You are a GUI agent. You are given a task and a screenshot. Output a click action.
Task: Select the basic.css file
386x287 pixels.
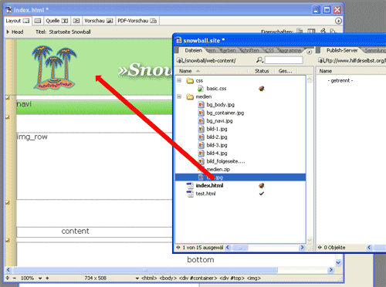pos(216,89)
